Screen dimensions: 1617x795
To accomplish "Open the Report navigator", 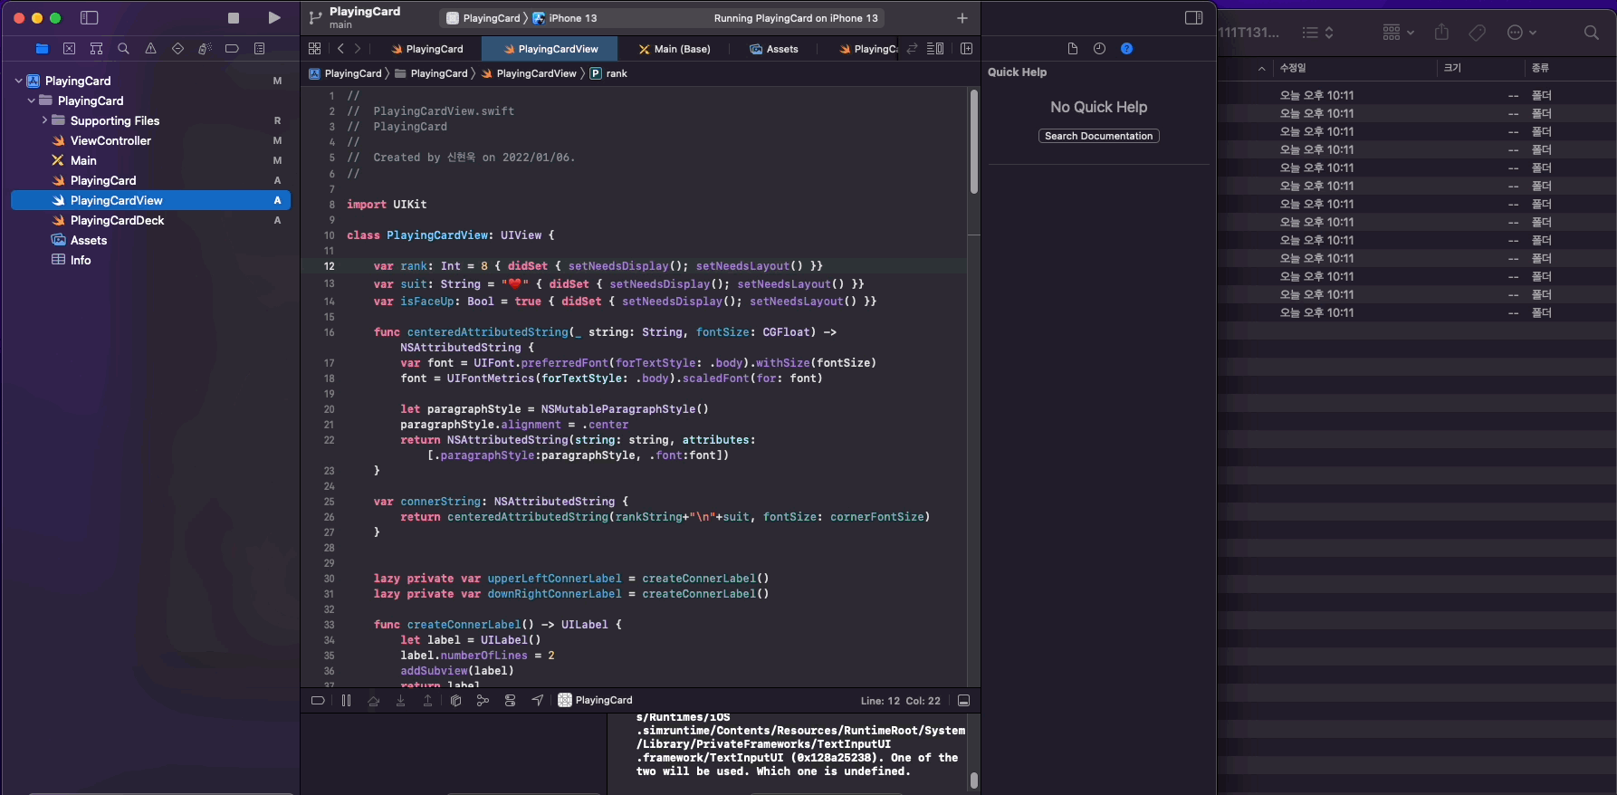I will 260,49.
